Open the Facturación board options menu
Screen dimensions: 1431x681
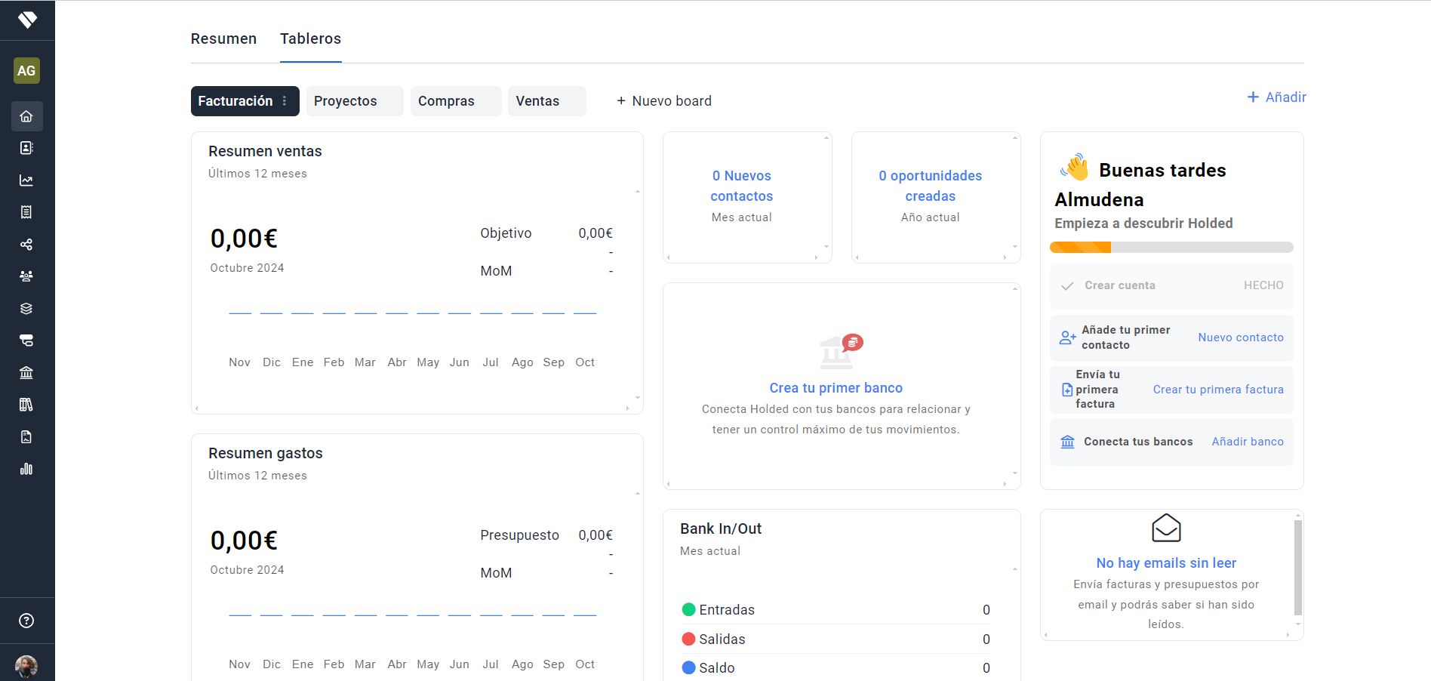[x=285, y=100]
